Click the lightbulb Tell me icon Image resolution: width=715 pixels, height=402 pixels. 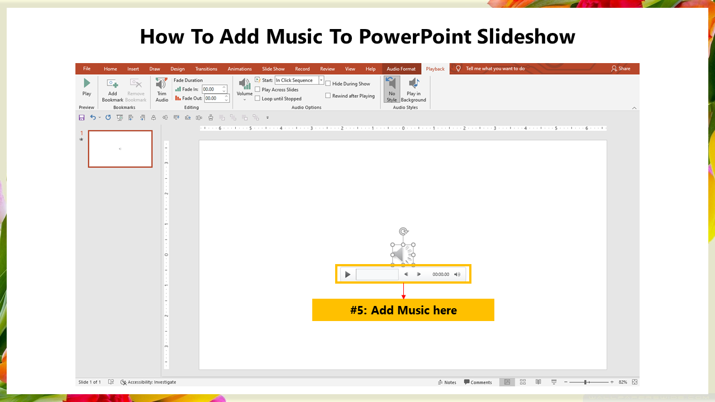[x=459, y=69]
